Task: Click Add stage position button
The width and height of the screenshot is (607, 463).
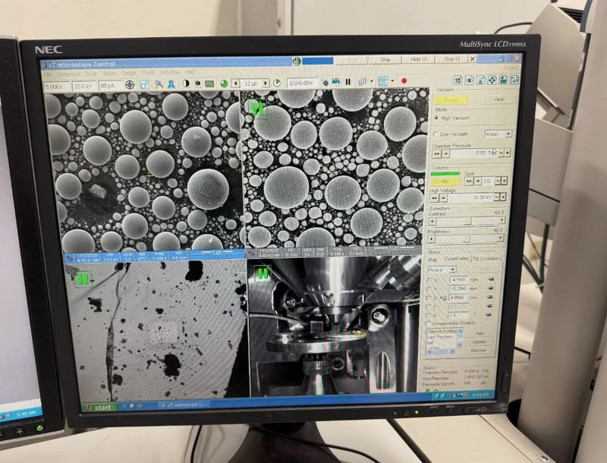Action: click(480, 333)
